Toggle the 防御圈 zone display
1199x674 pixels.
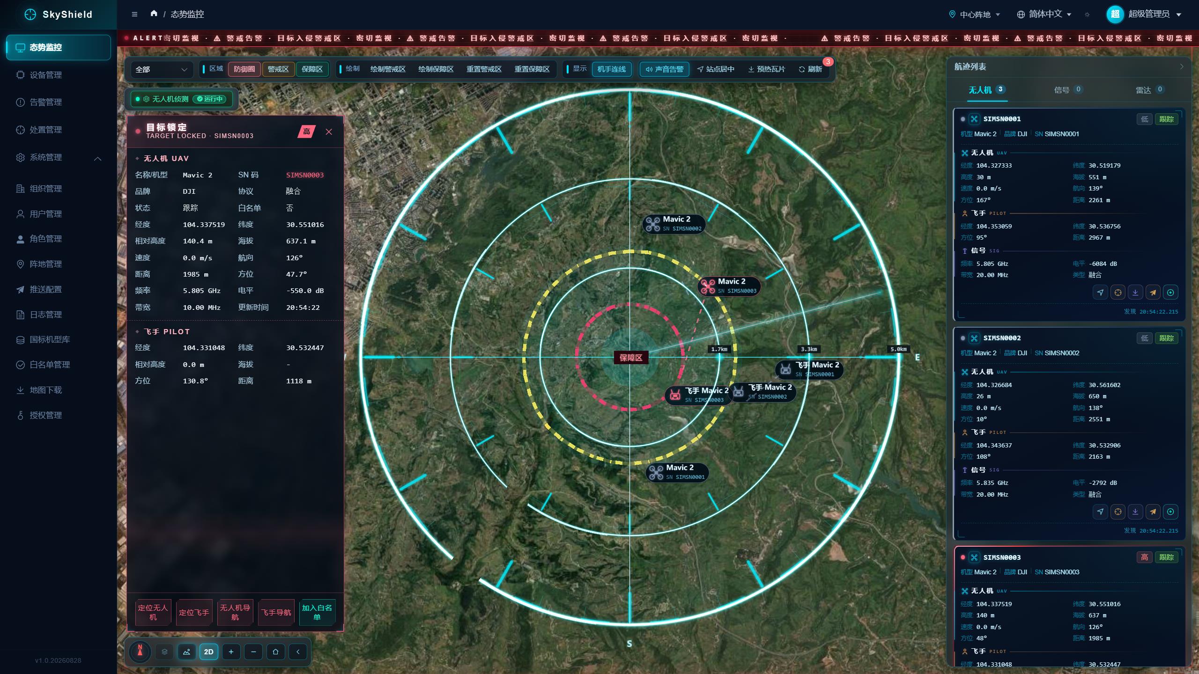point(244,69)
